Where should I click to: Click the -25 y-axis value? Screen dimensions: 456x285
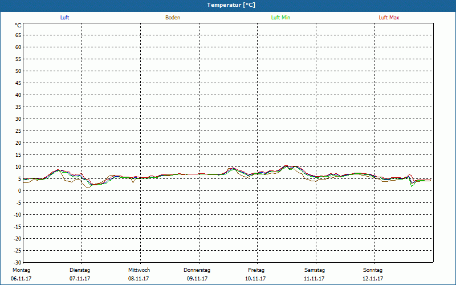18,251
